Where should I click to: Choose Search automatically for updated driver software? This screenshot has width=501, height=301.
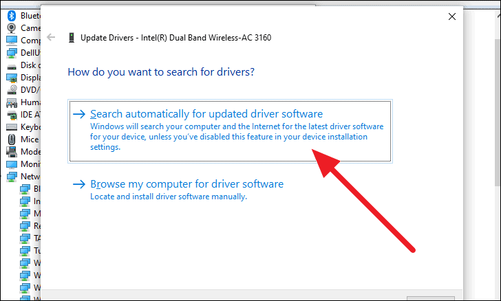tap(230, 131)
